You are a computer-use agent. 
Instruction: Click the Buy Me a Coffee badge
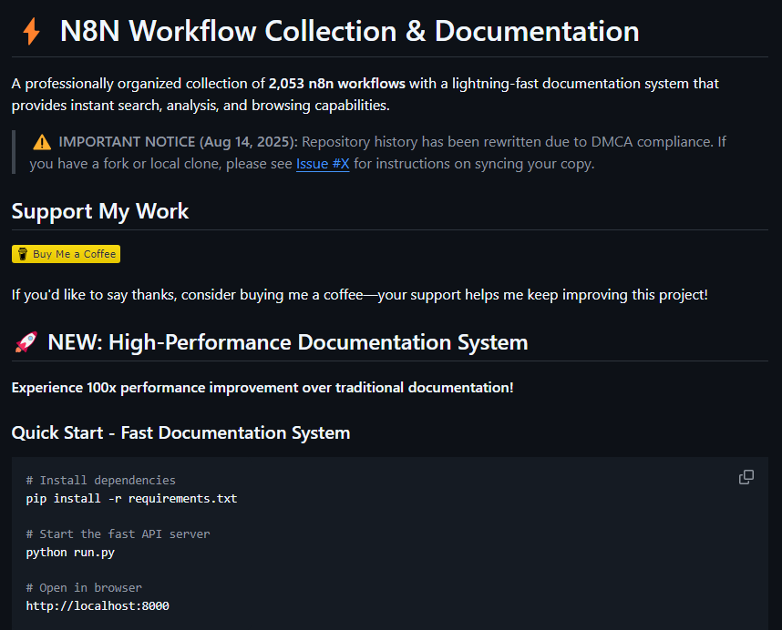66,254
